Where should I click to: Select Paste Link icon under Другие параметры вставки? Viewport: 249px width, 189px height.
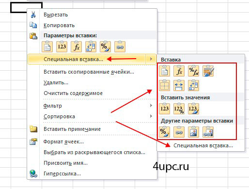pos(179,132)
